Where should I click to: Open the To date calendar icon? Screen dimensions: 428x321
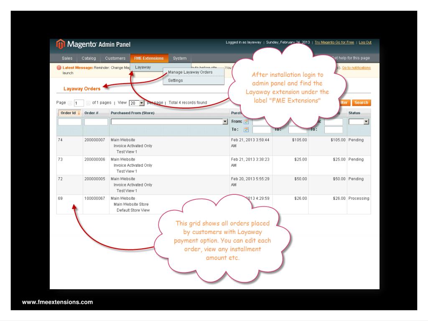(x=246, y=130)
